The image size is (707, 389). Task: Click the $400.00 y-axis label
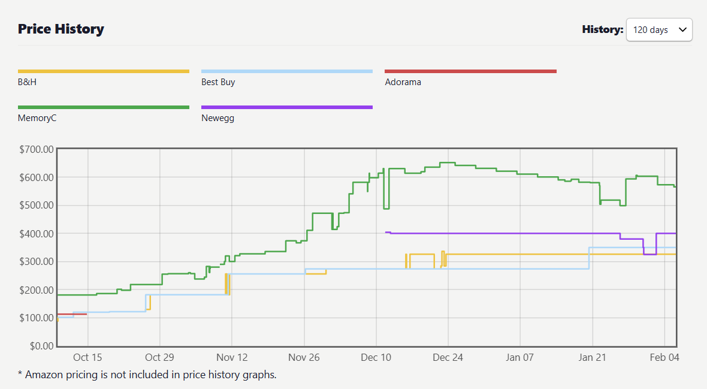point(37,234)
